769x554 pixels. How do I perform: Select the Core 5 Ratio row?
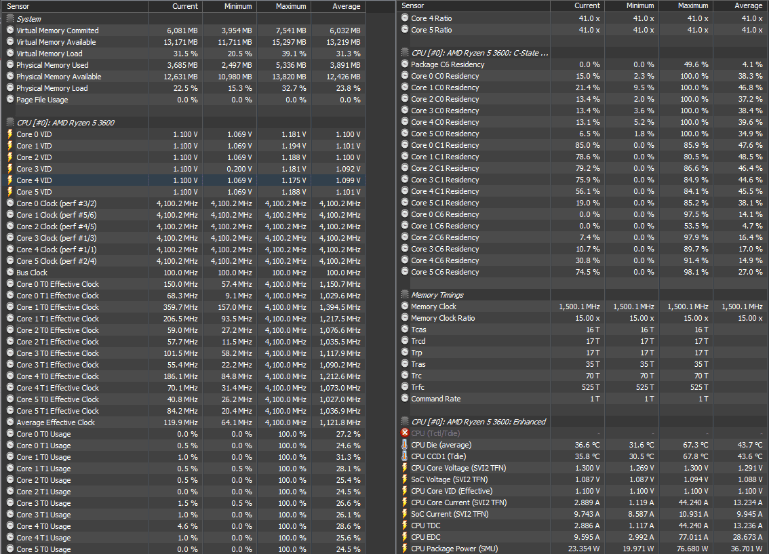coord(582,29)
